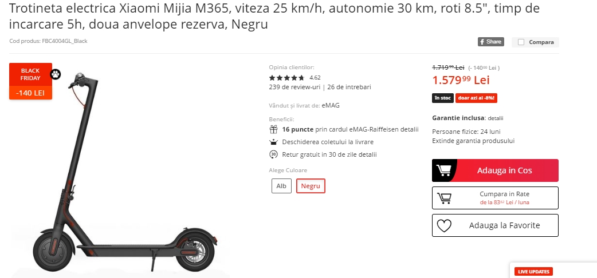Image resolution: width=597 pixels, height=278 pixels.
Task: Open Extinde garantia produsului link
Action: click(473, 141)
